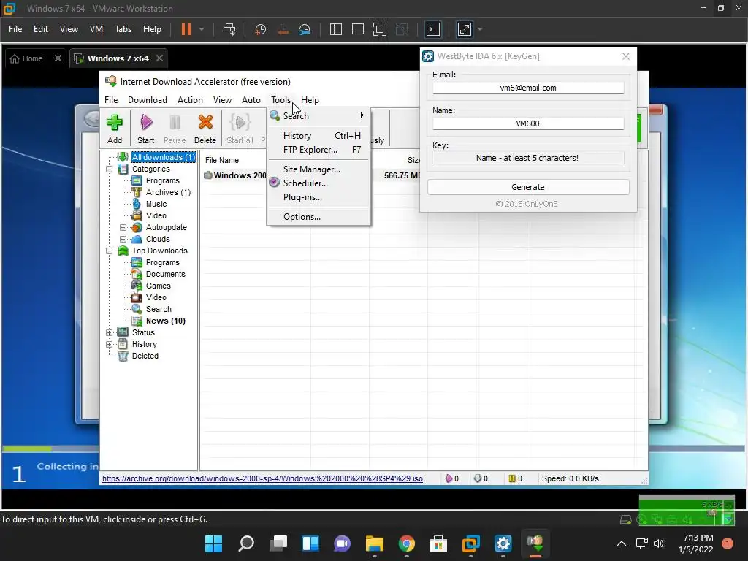Open the VMware power options dropdown arrow
Screen dimensions: 748x561
click(x=202, y=29)
